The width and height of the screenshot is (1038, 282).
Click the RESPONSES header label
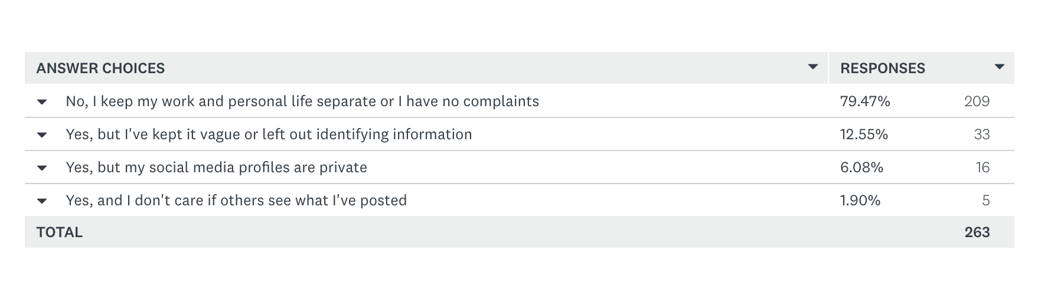(882, 68)
